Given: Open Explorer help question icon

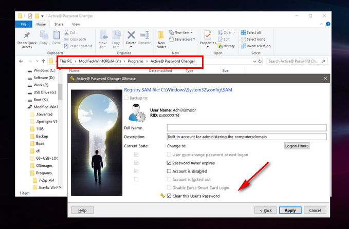Looking at the screenshot, I should (x=328, y=24).
